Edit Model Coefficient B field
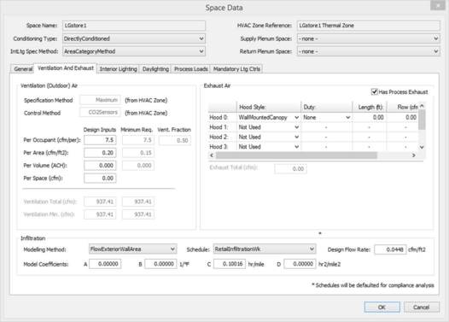The width and height of the screenshot is (449, 322). (x=160, y=264)
